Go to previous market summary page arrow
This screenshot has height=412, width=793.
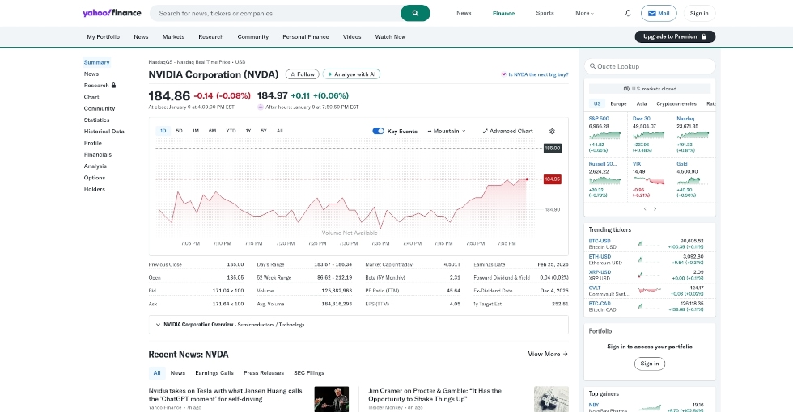click(x=645, y=208)
